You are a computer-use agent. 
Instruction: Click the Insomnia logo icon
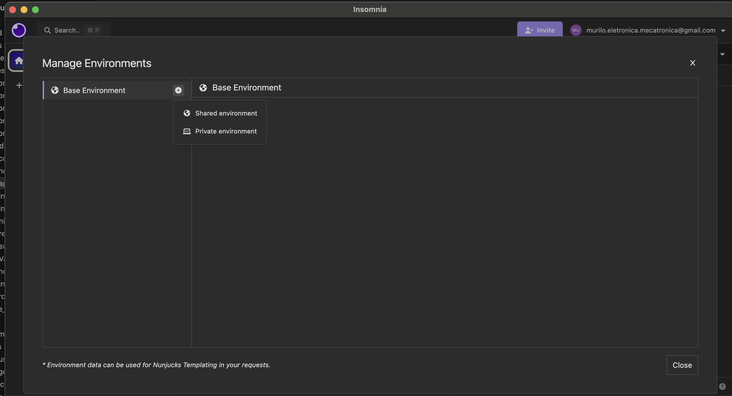(19, 30)
